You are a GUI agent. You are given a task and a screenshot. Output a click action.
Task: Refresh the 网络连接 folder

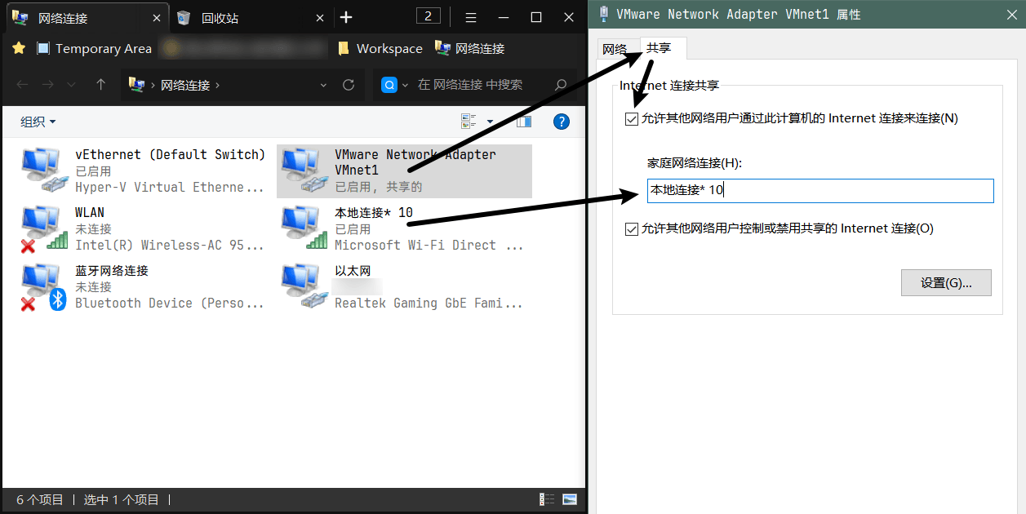pyautogui.click(x=349, y=85)
